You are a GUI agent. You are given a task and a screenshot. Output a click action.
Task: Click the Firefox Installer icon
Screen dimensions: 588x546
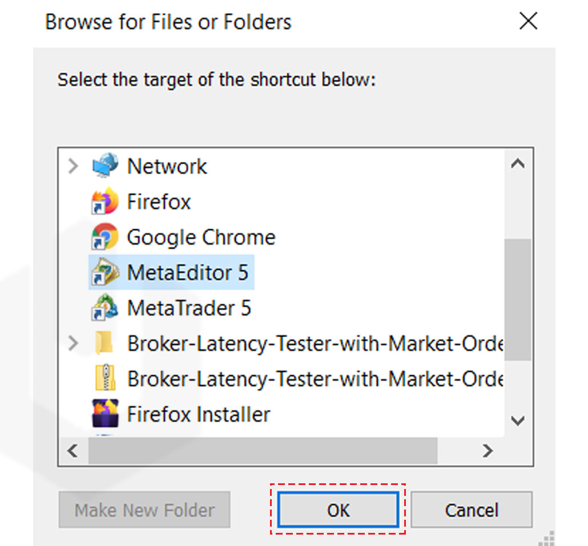point(104,414)
